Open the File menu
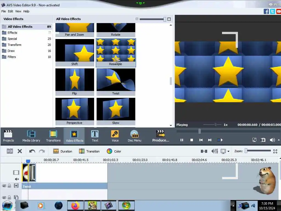The height and width of the screenshot is (211, 281). coord(4,11)
